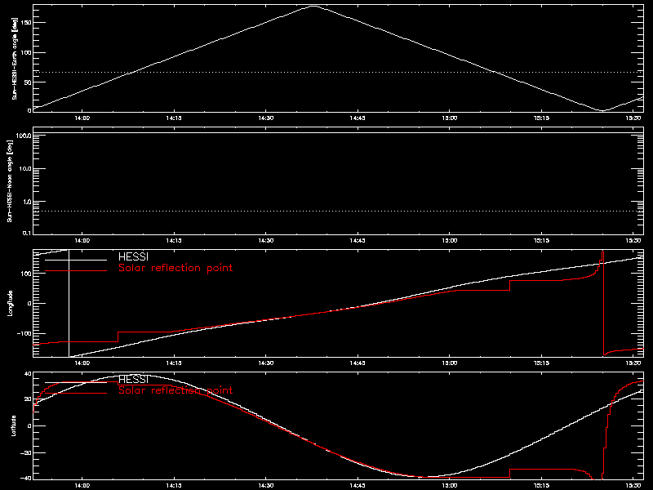Click the 14:30 time label under Earth angle plot

(266, 118)
